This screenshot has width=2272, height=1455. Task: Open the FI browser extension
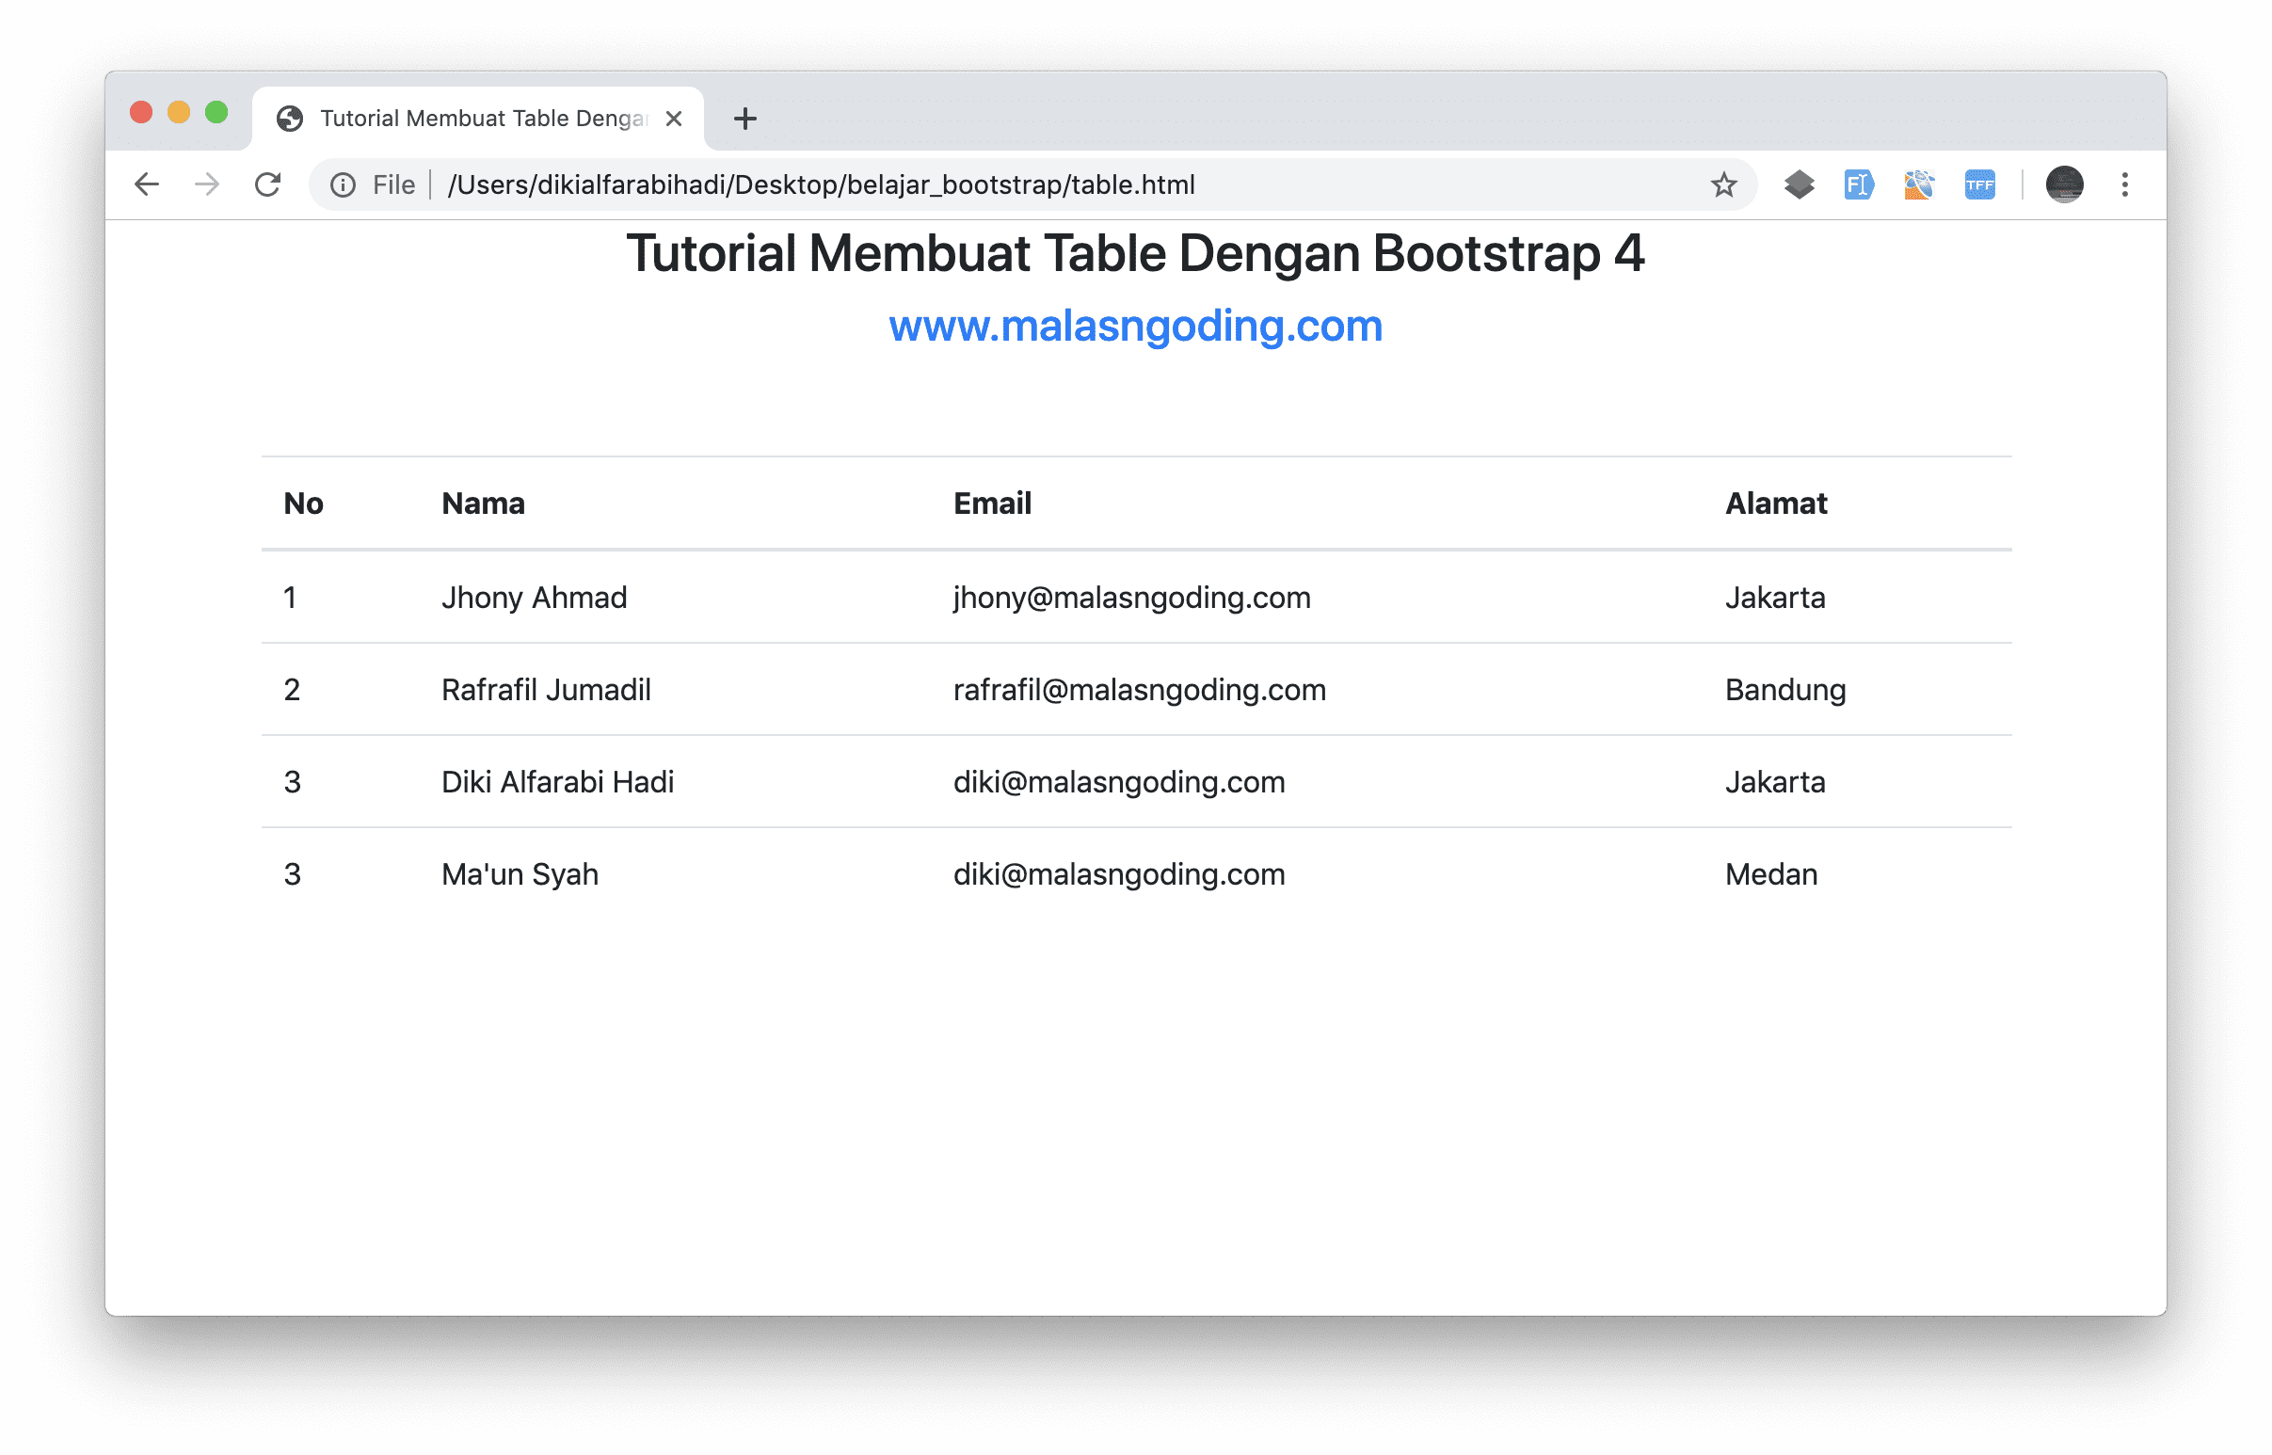tap(1857, 185)
